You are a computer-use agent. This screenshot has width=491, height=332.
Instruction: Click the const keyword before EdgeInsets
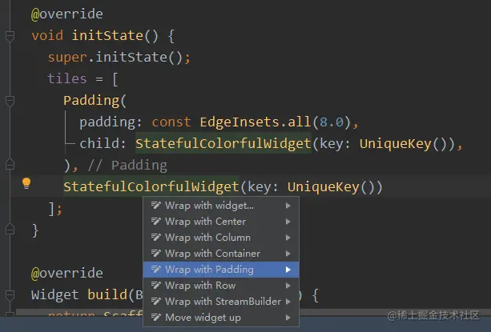coord(171,122)
